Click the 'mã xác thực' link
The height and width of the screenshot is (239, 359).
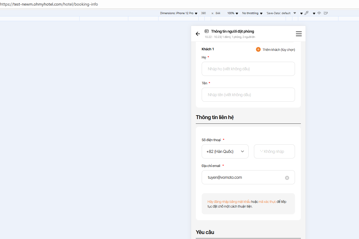(267, 202)
